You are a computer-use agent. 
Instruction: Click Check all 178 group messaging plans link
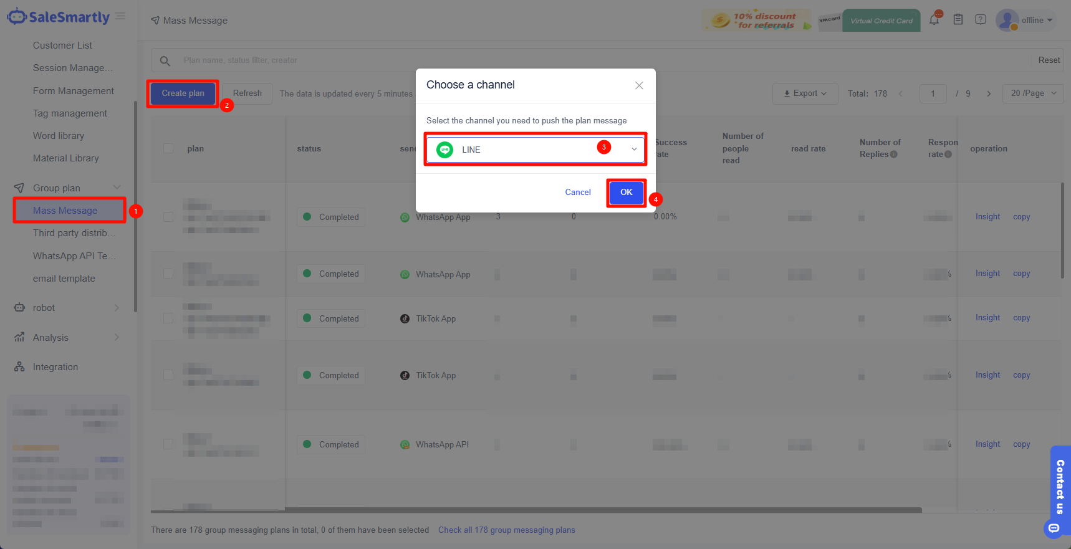pyautogui.click(x=506, y=530)
